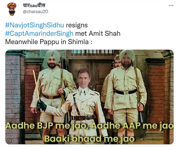
Task: Open the #NavjotSinghSidhu hashtag
Action: pyautogui.click(x=35, y=25)
